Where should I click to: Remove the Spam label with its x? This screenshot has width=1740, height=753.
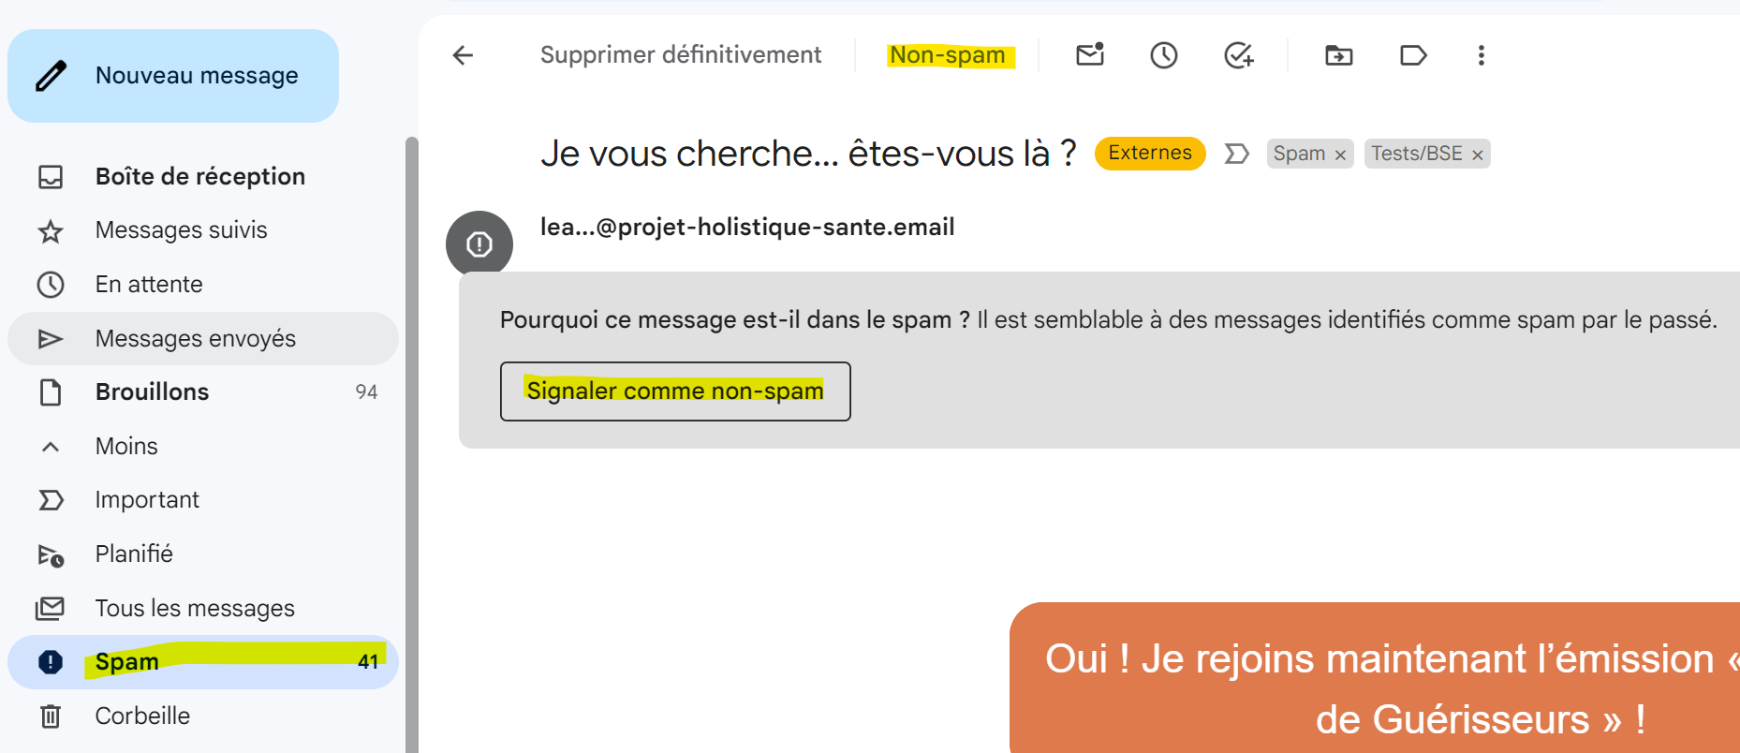1341,154
